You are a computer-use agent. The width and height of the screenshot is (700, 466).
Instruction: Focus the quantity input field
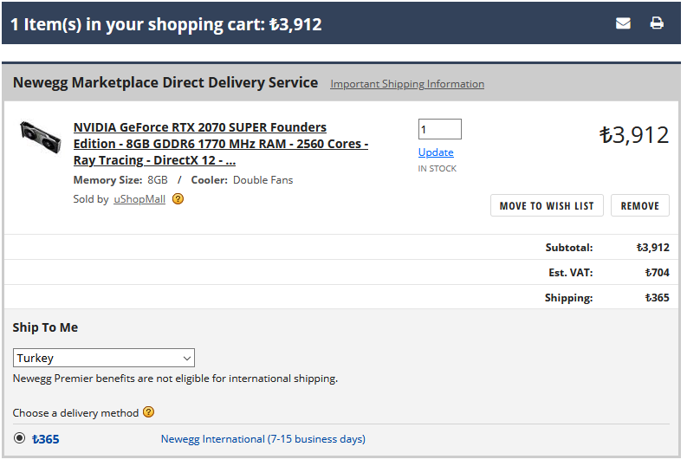click(440, 129)
